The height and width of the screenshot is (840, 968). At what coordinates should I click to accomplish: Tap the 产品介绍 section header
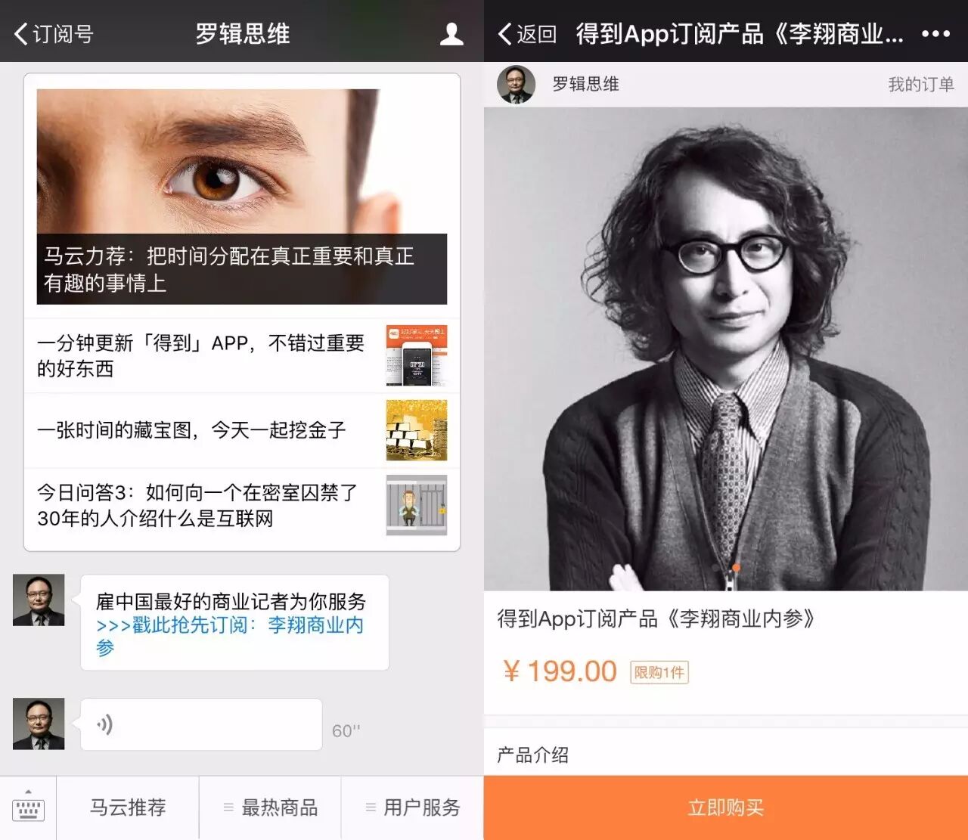click(x=532, y=755)
